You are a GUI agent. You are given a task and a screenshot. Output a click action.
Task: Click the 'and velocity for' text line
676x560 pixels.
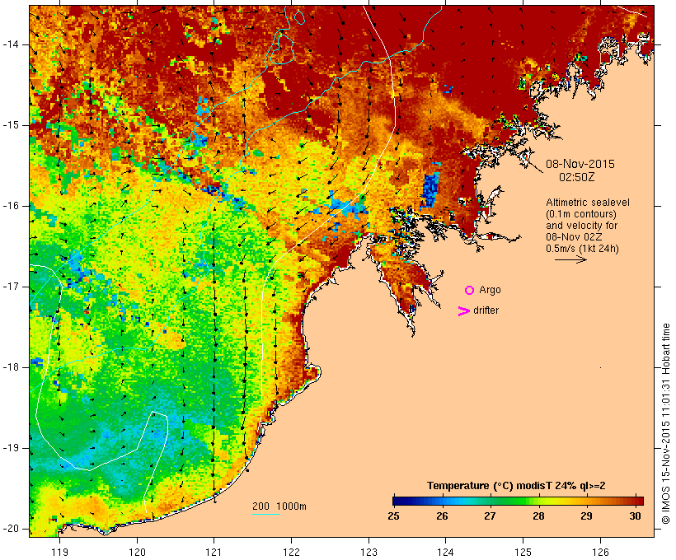tap(581, 226)
